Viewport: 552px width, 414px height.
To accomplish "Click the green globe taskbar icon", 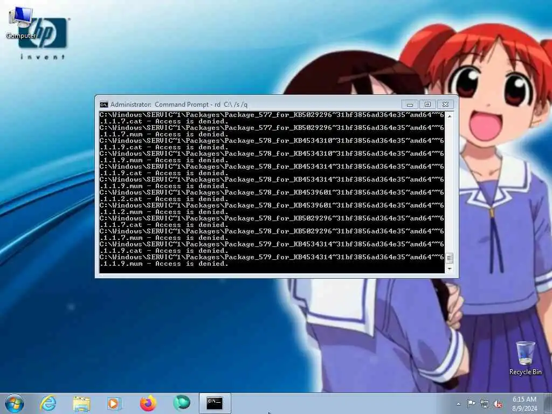I will click(182, 403).
